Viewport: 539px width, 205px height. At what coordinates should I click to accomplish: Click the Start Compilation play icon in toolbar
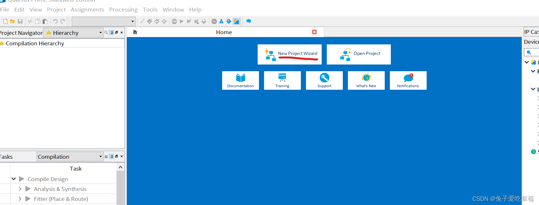[181, 21]
